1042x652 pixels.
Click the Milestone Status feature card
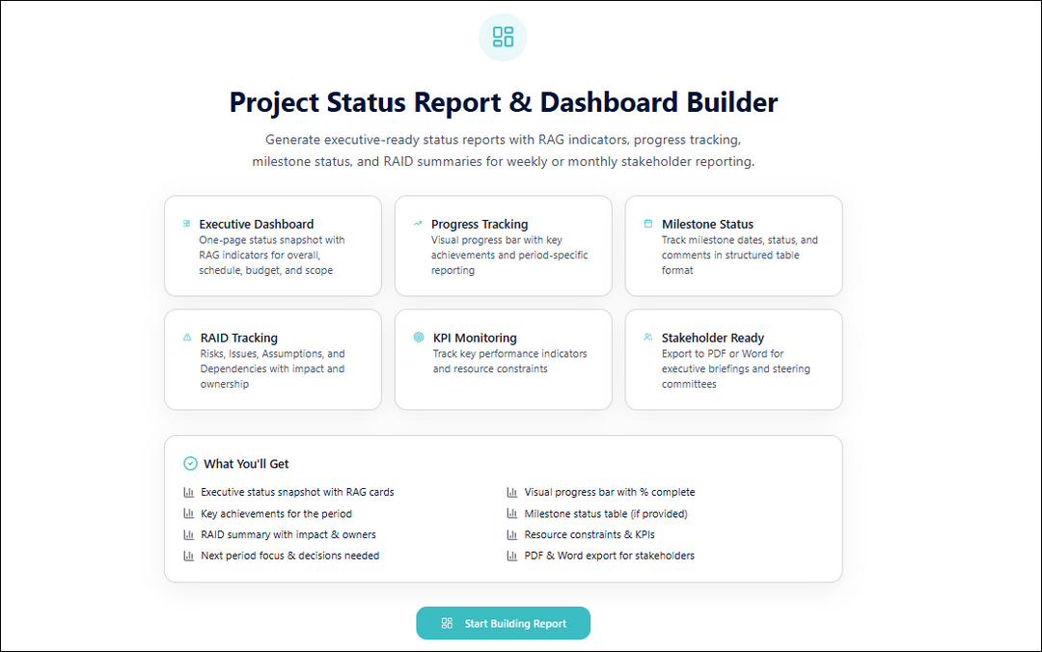(733, 245)
